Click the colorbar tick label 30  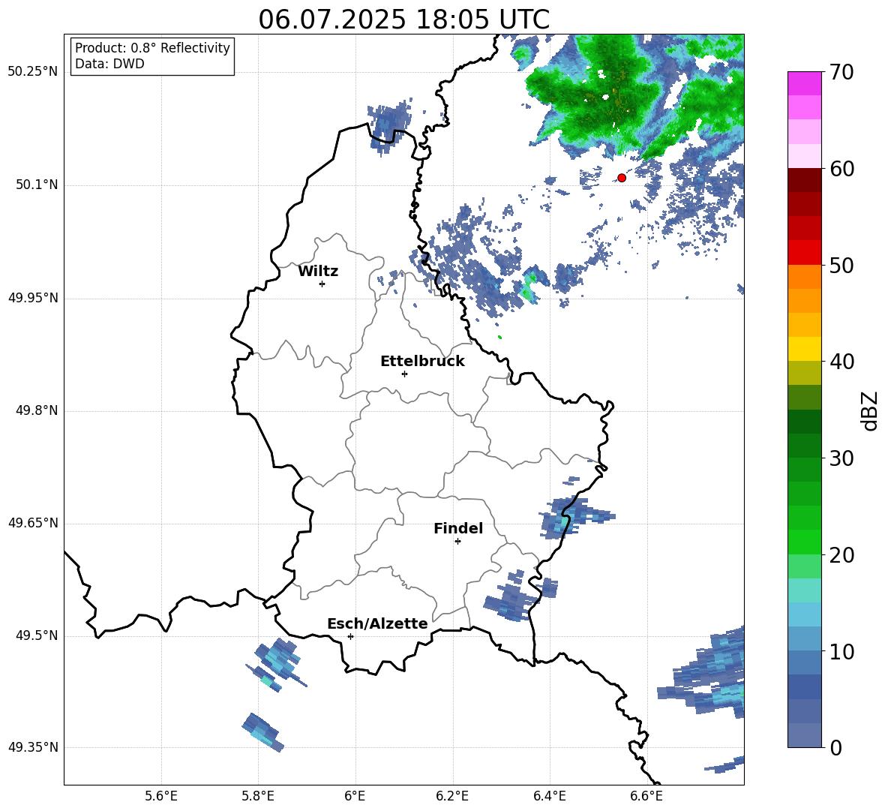tap(841, 458)
